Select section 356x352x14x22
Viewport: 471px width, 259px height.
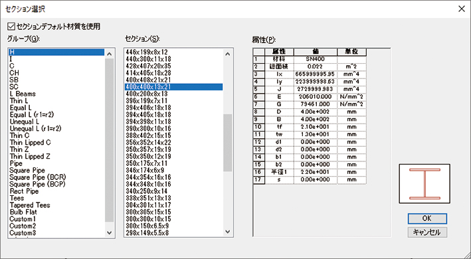[173, 142]
